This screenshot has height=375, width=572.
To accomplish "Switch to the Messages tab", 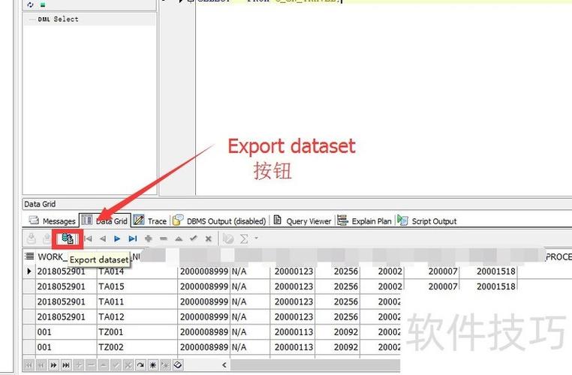I will click(52, 220).
